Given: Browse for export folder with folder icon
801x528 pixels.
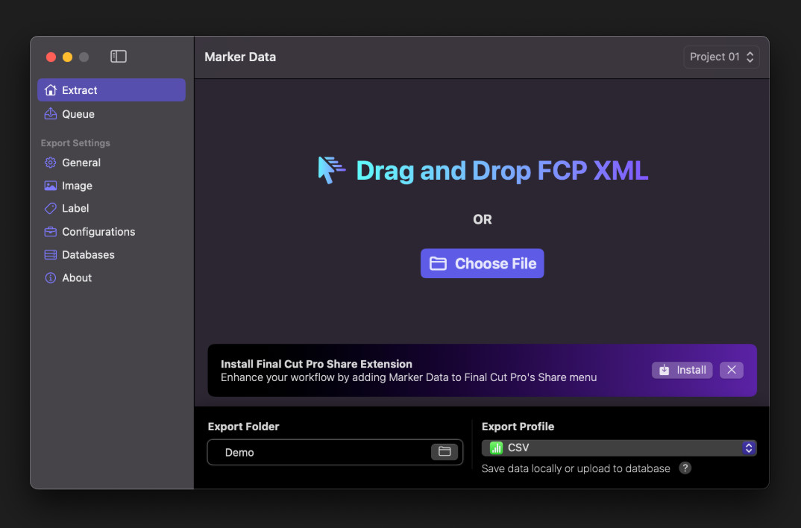Looking at the screenshot, I should pyautogui.click(x=445, y=451).
